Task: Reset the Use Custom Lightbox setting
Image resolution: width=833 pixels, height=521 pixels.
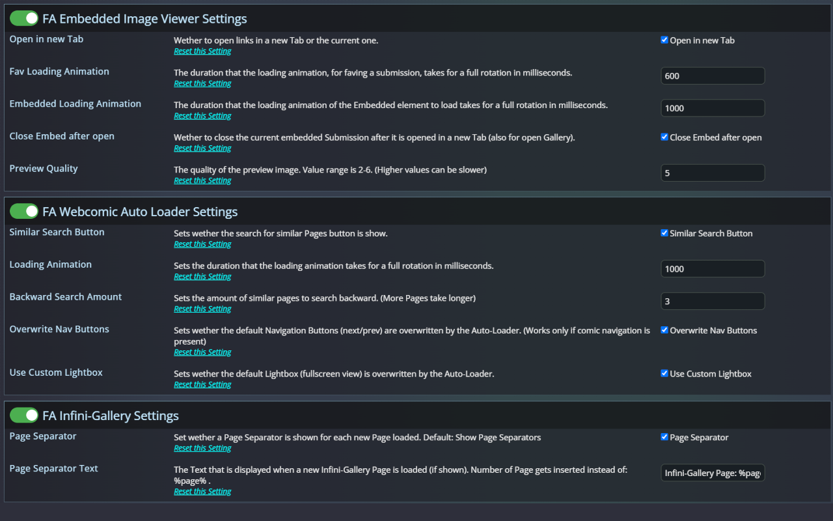Action: click(202, 385)
